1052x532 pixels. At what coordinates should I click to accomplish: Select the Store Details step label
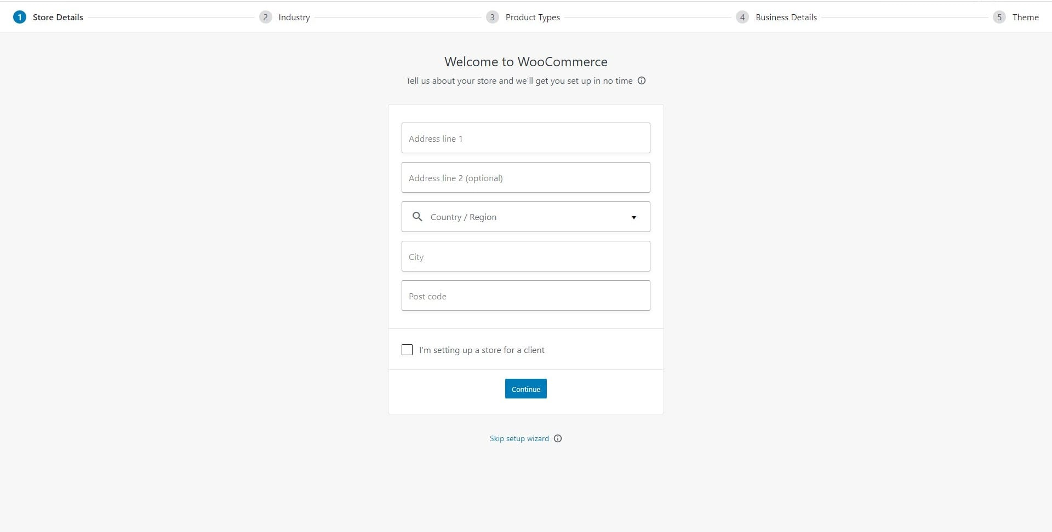point(57,17)
